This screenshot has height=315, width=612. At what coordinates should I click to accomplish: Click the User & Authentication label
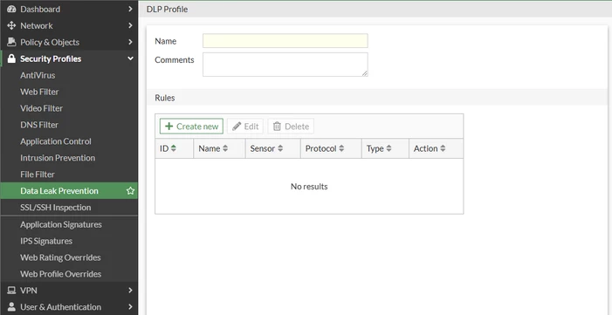point(60,307)
